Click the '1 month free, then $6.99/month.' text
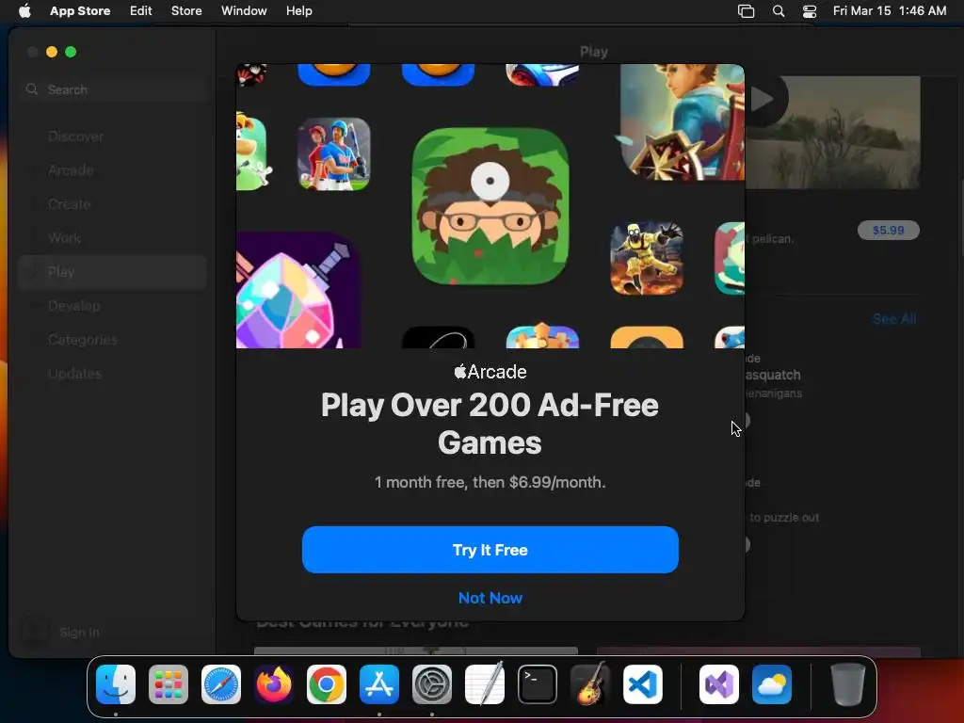The image size is (964, 723). (x=490, y=482)
